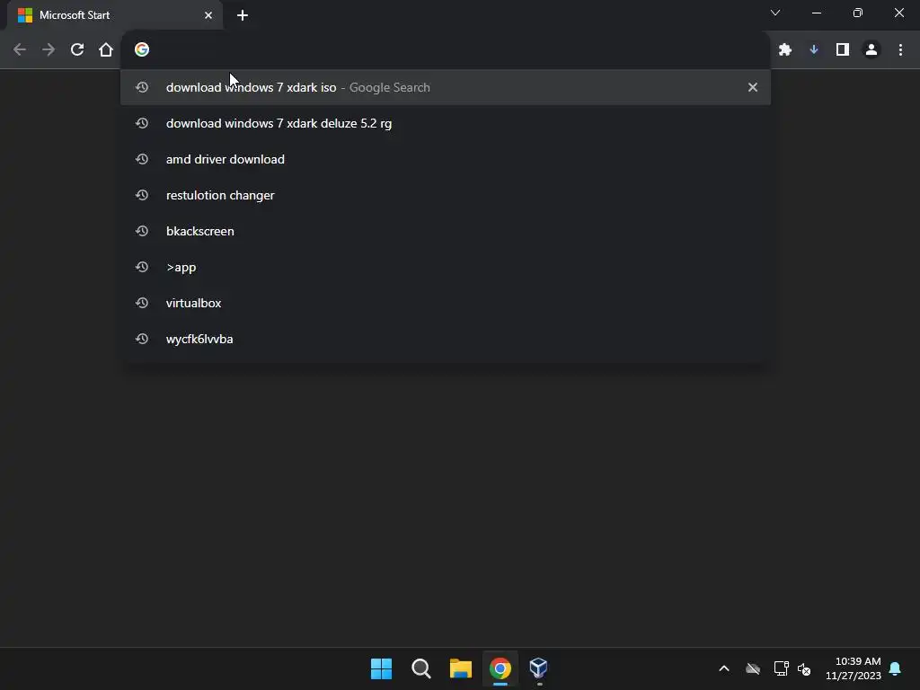This screenshot has width=920, height=690.
Task: Open the Windows Start menu
Action: (x=381, y=668)
